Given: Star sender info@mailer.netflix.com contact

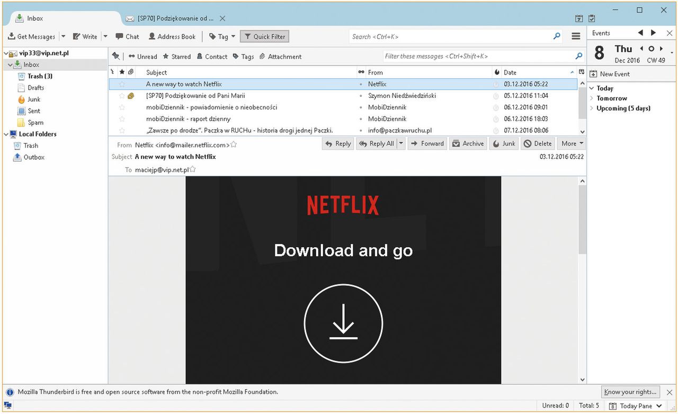Looking at the screenshot, I should tap(234, 145).
